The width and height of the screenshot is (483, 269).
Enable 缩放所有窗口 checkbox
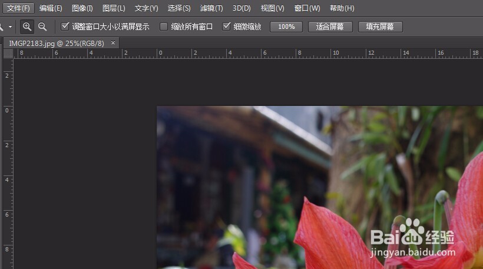click(x=164, y=26)
